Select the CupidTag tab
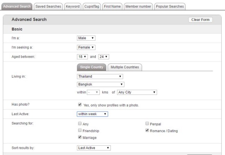Image resolution: width=225 pixels, height=155 pixels. click(x=92, y=7)
